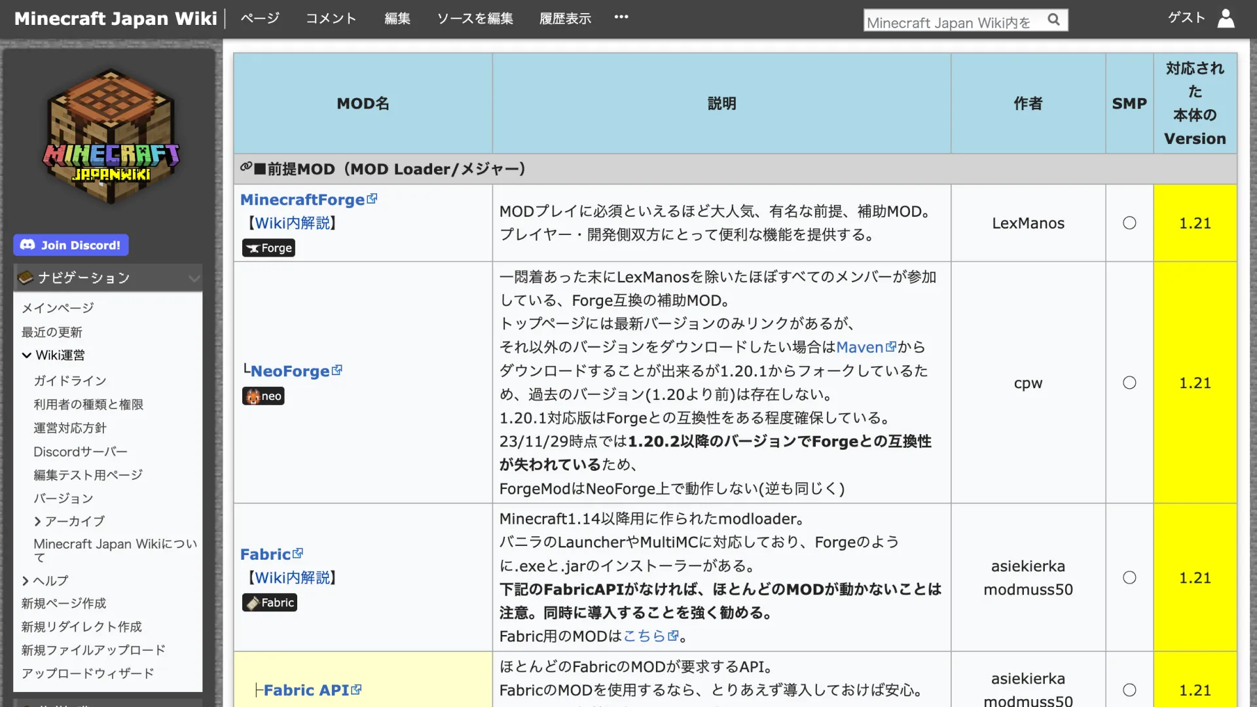Click the ゲスト user label
The image size is (1257, 707).
[1186, 18]
